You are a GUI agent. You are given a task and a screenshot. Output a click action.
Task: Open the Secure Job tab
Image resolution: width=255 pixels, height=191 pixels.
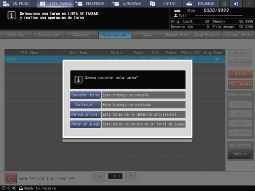[x=49, y=35]
